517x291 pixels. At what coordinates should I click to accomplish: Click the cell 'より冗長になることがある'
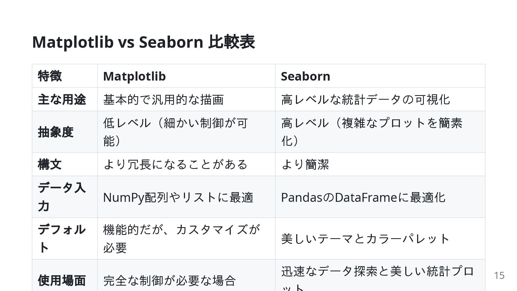coord(175,164)
